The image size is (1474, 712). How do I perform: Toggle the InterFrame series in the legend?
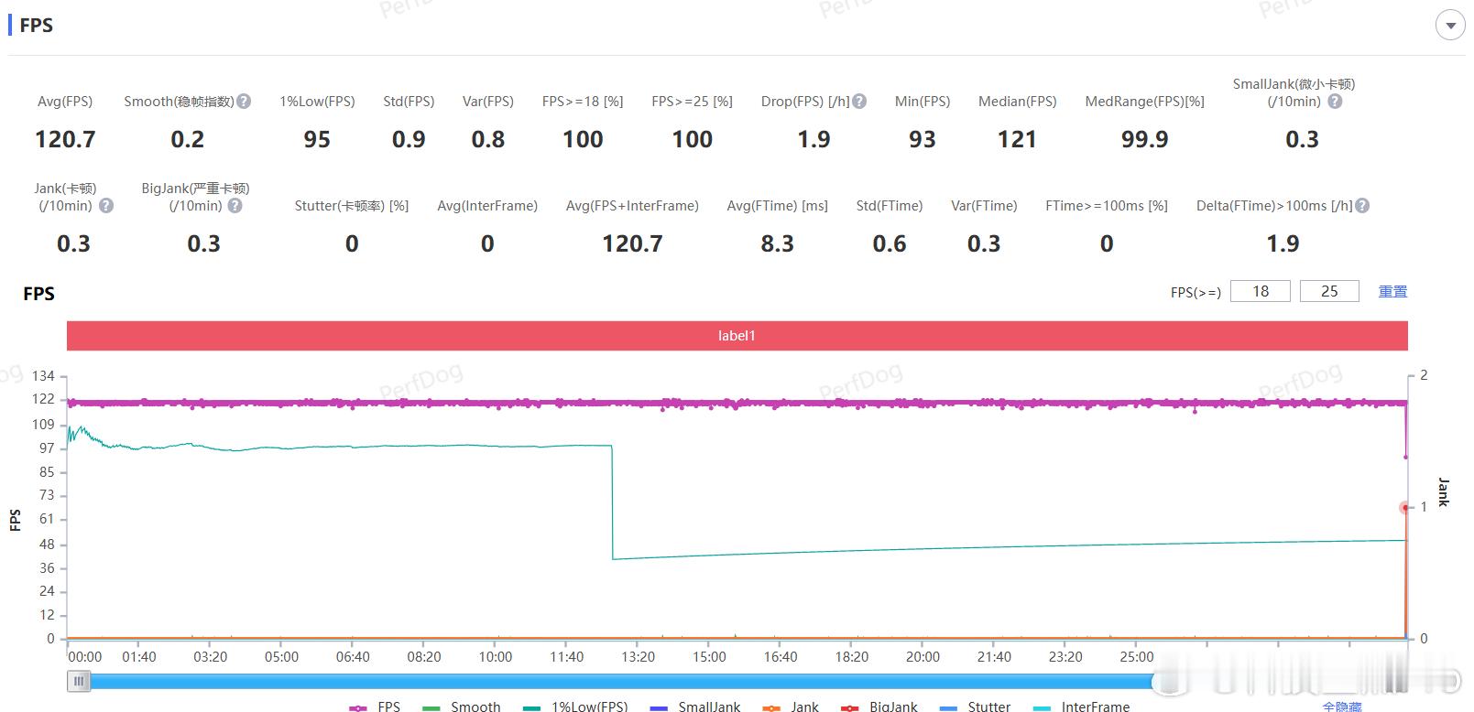tap(1081, 707)
